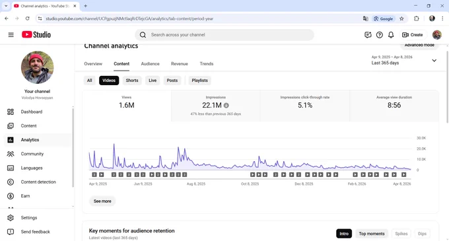The height and width of the screenshot is (241, 449).
Task: Open the Settings gear icon
Action: pyautogui.click(x=11, y=218)
